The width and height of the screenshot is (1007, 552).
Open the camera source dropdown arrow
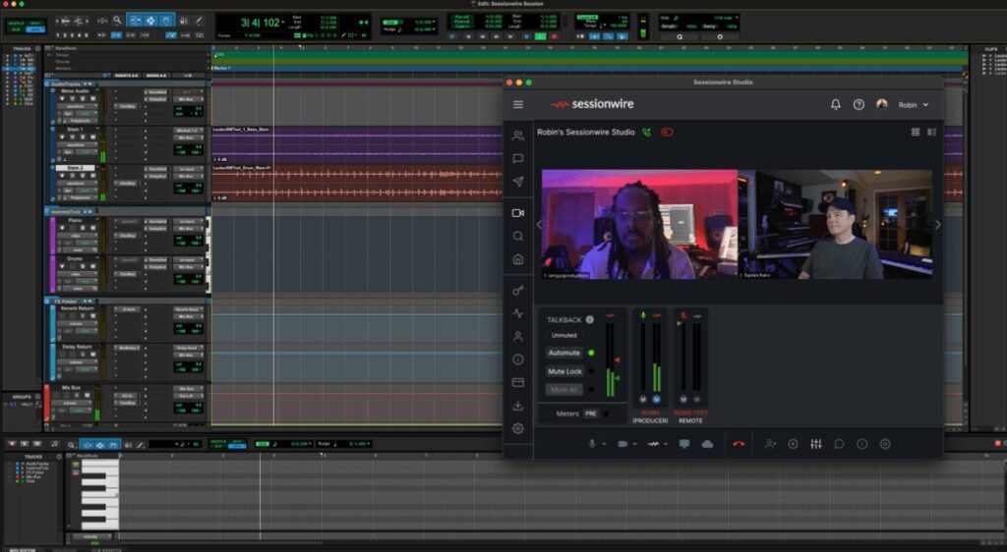pyautogui.click(x=633, y=444)
